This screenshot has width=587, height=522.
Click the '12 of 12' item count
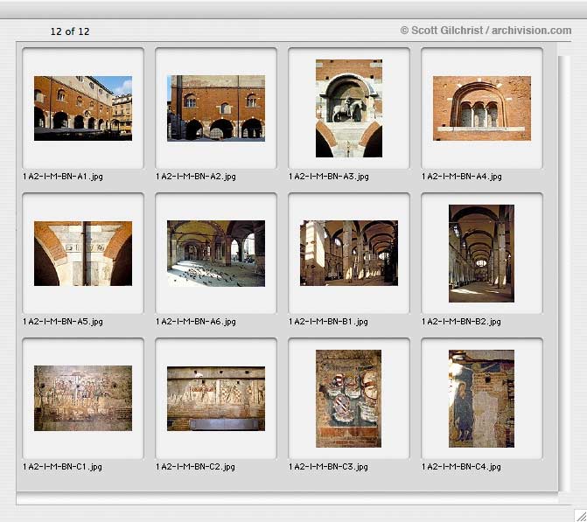pos(70,31)
